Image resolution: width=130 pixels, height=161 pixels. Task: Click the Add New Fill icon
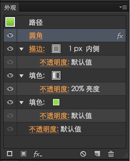(x=24, y=154)
